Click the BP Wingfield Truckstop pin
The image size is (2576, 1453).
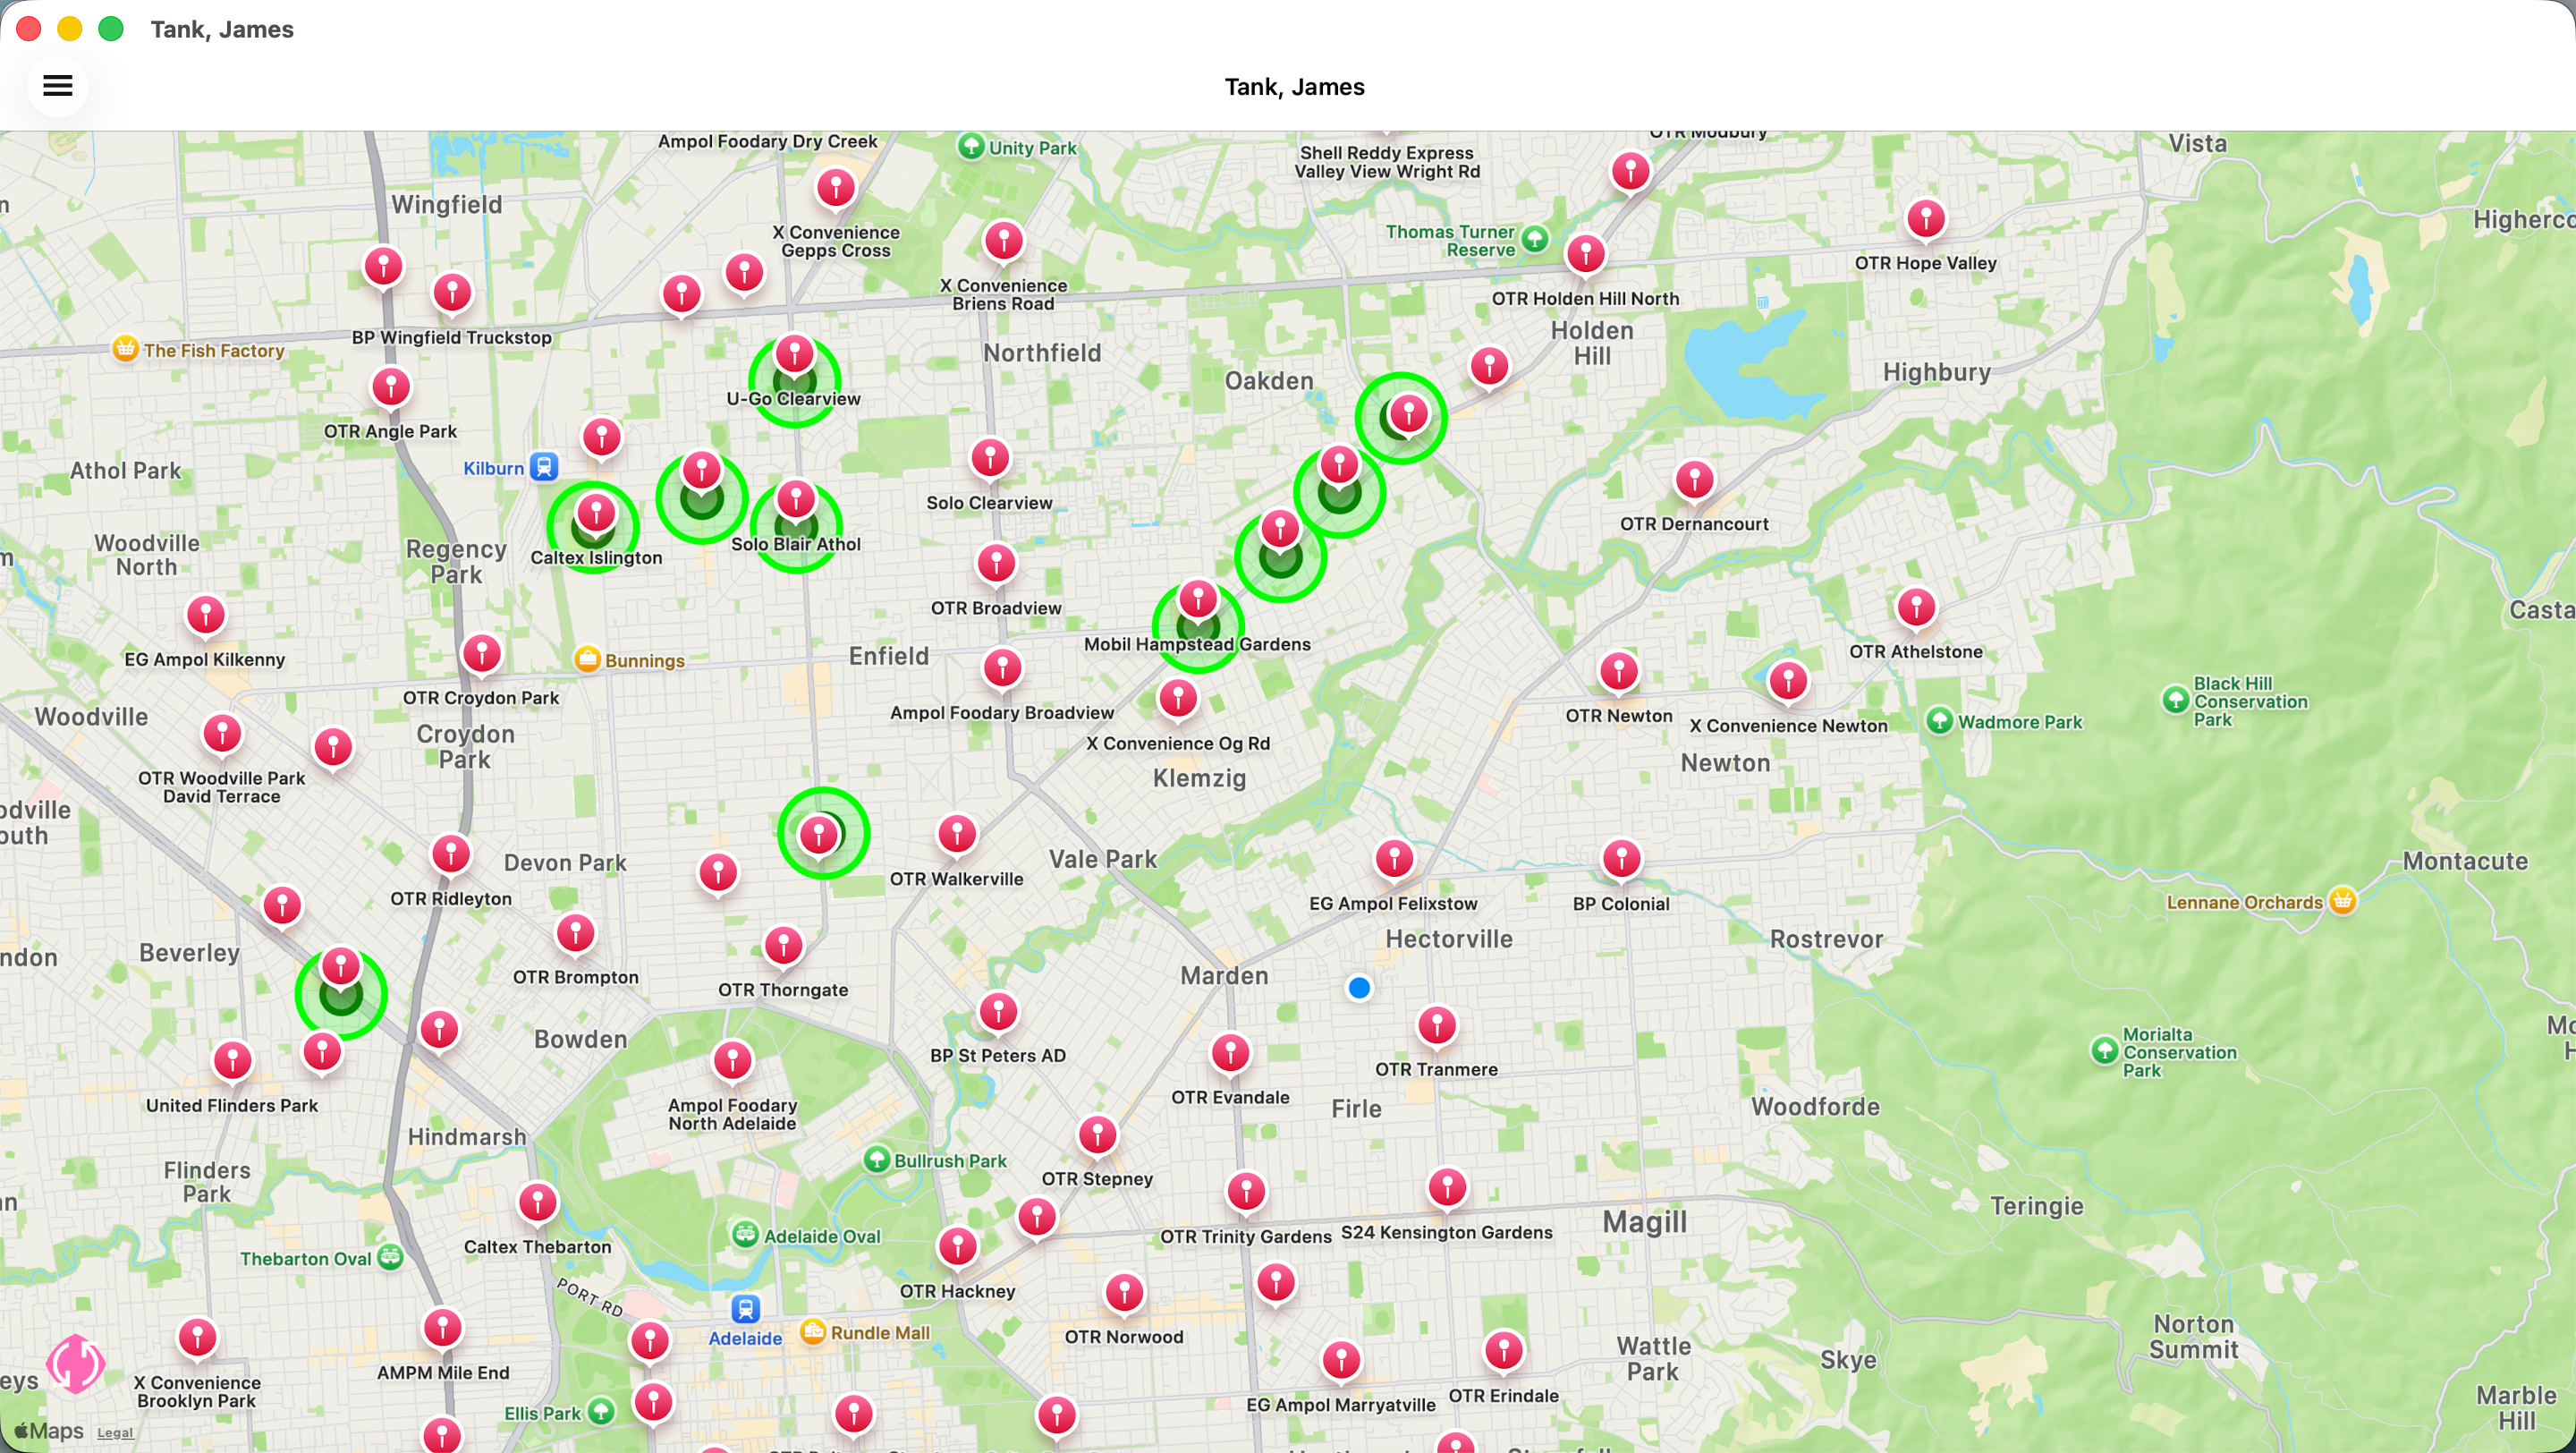(452, 293)
